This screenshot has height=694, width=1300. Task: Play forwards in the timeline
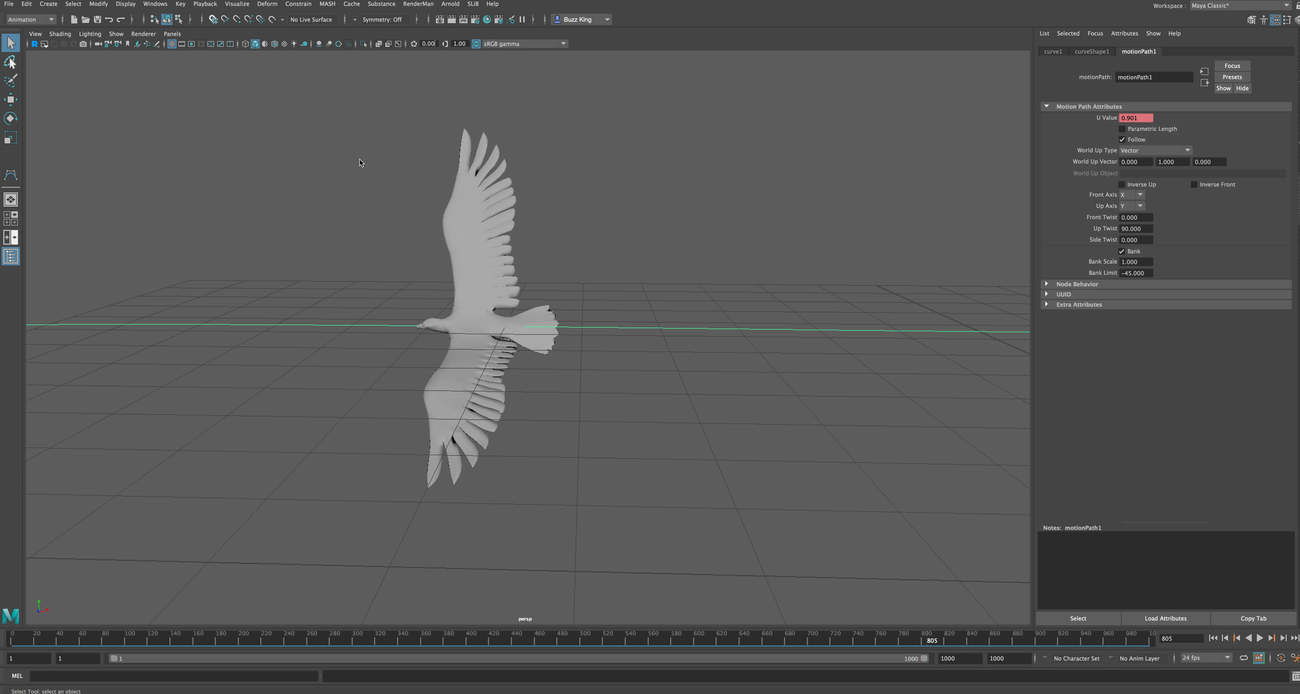1260,638
